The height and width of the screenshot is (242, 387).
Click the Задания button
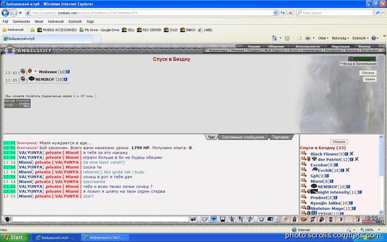(x=370, y=79)
